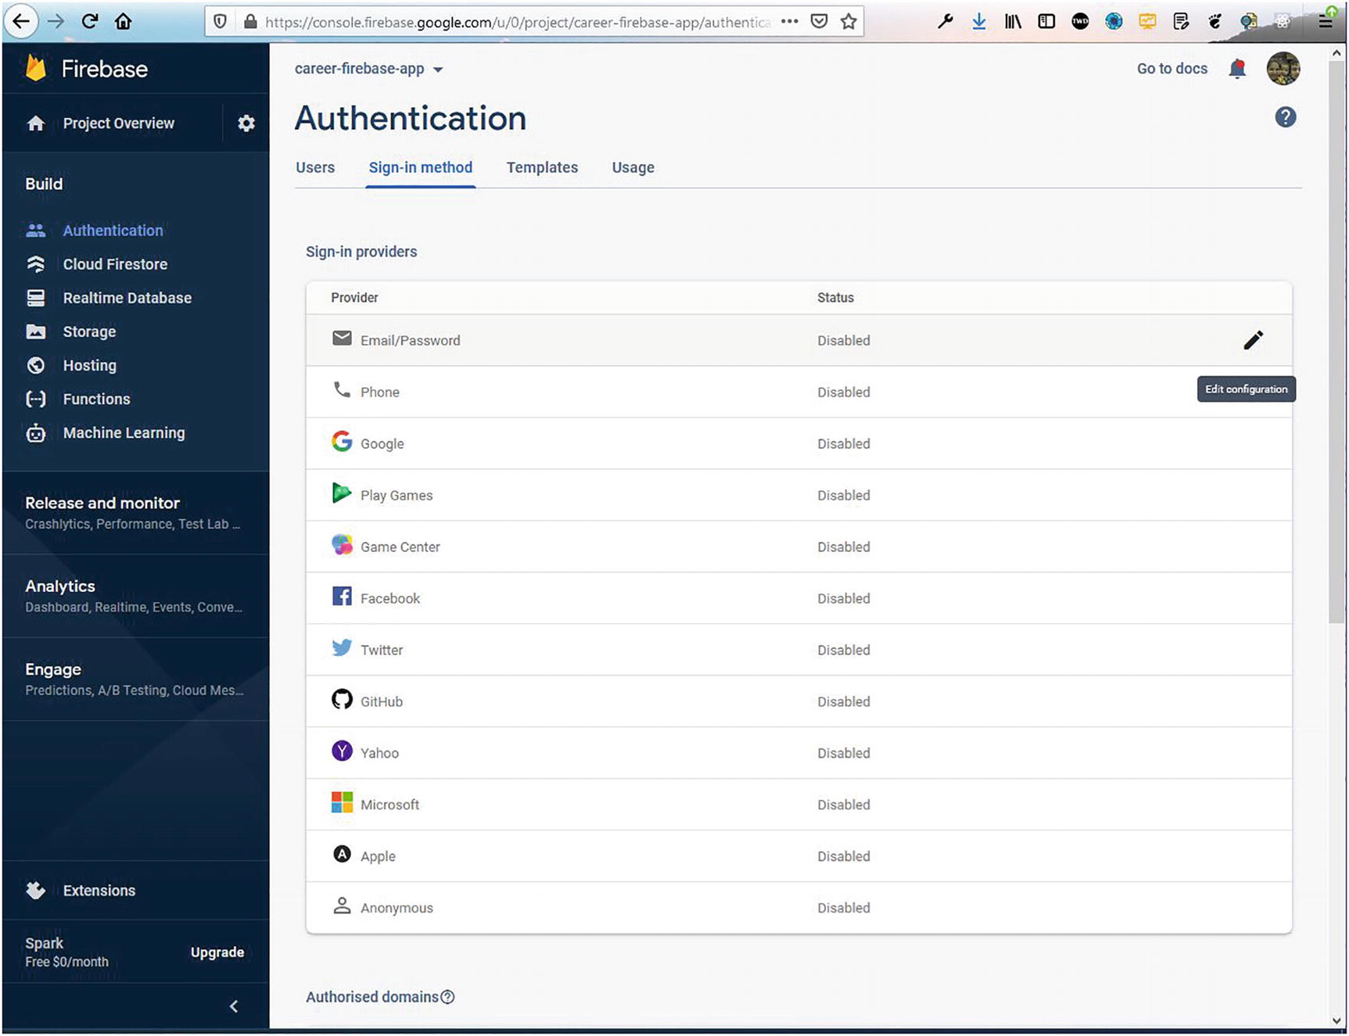This screenshot has width=1349, height=1036.
Task: Click the pencil edit icon for Email/Password
Action: [1253, 340]
